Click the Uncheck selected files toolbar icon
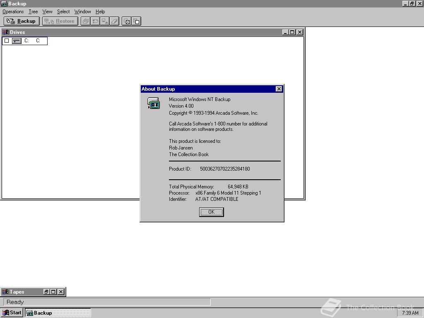This screenshot has height=318, width=424. tap(136, 21)
